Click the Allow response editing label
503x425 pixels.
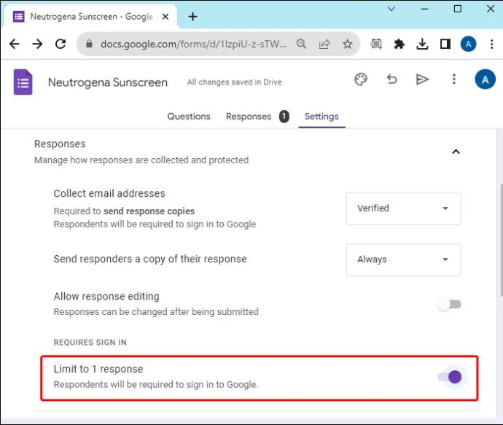106,296
